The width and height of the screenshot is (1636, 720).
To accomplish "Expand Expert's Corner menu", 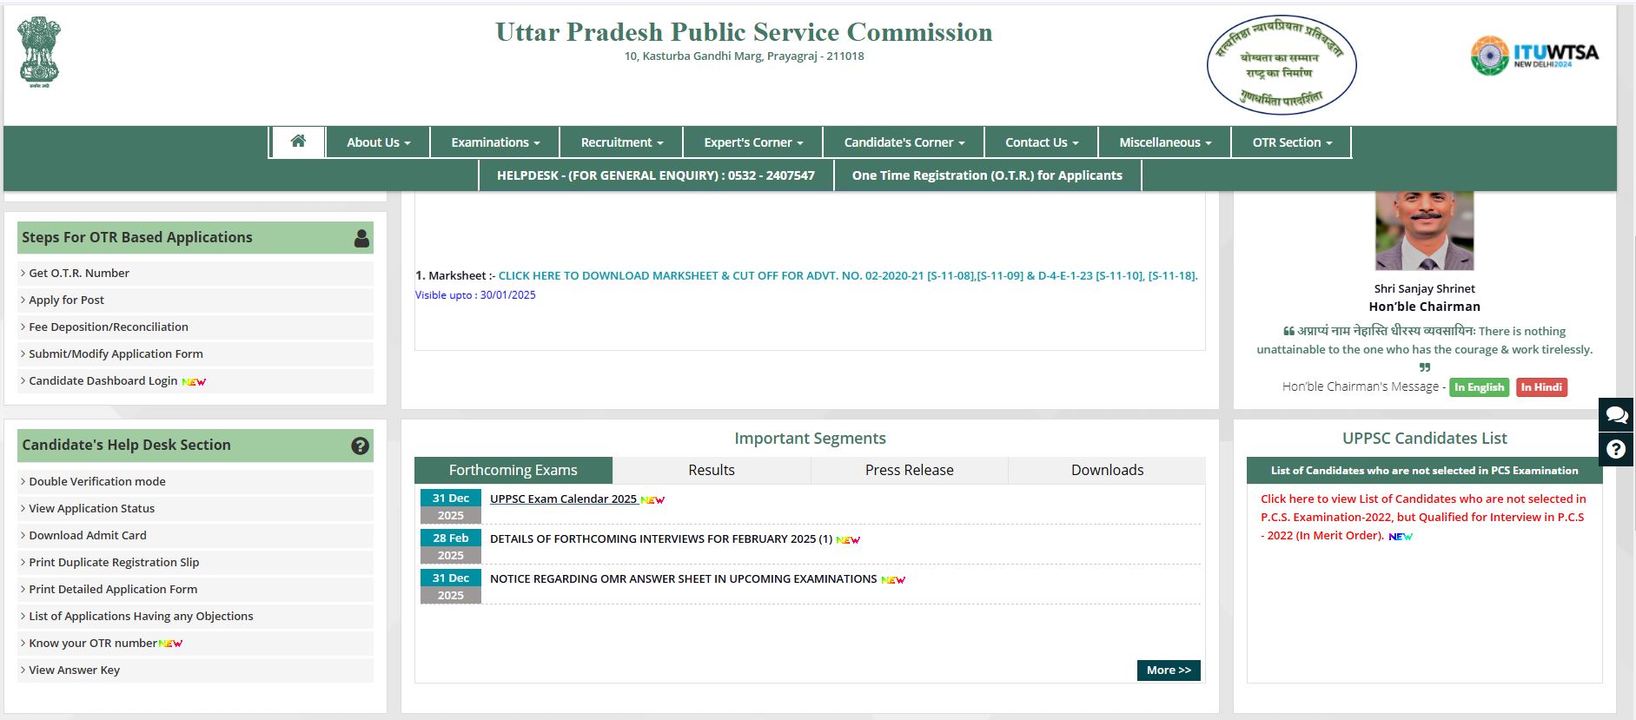I will pos(753,142).
